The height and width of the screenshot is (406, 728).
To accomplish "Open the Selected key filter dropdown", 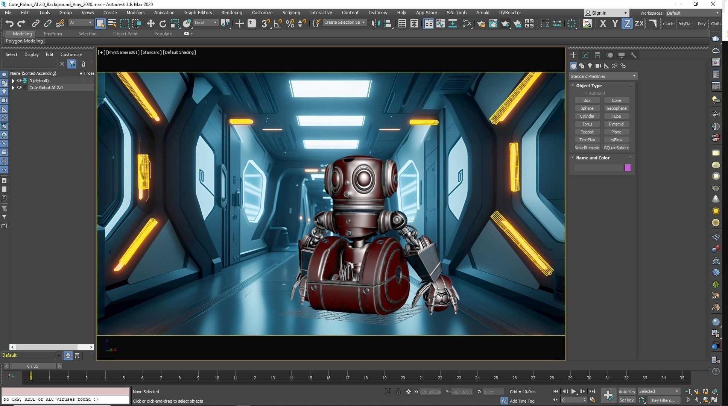I will [x=659, y=392].
